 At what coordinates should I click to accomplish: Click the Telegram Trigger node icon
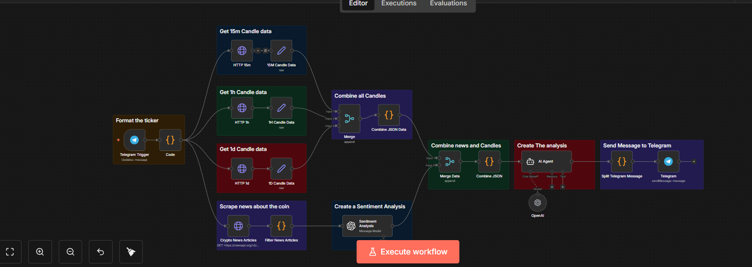[134, 140]
